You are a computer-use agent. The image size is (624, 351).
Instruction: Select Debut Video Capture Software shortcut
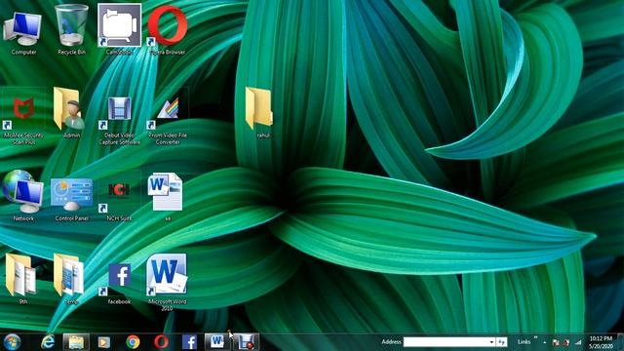point(119,120)
